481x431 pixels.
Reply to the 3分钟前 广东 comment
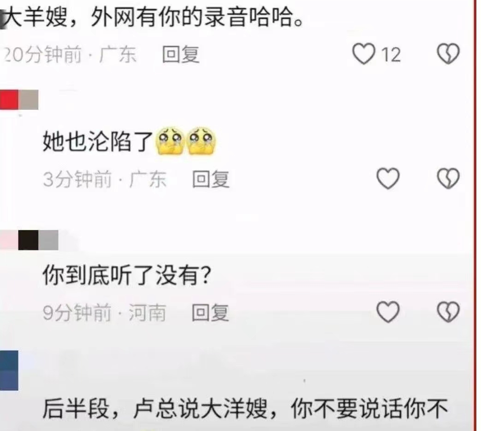pyautogui.click(x=211, y=179)
